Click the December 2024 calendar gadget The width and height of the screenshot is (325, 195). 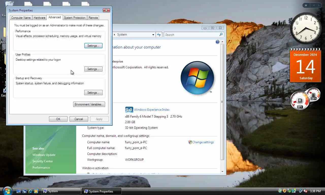click(305, 66)
